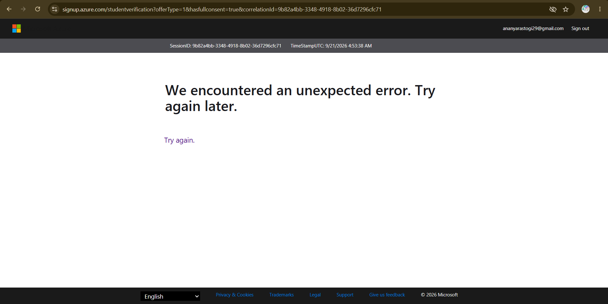Click the Try again link
This screenshot has width=608, height=304.
coord(180,140)
